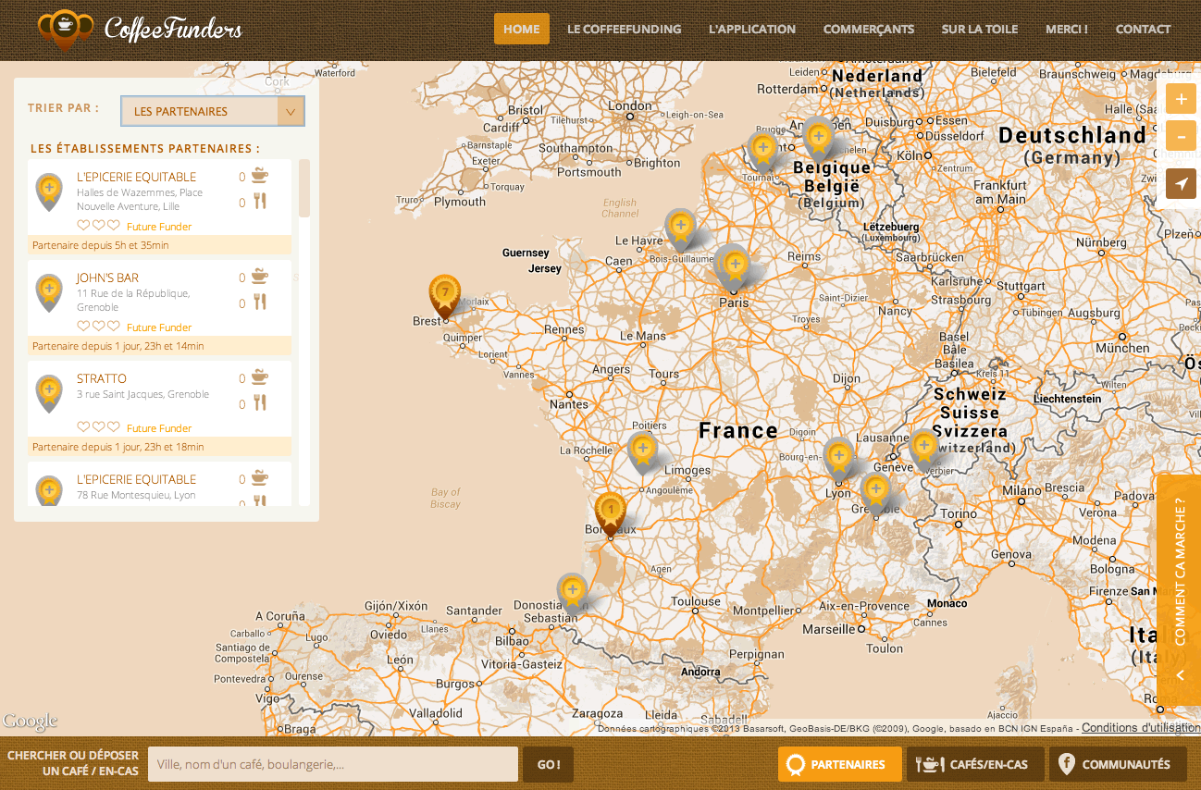1201x790 pixels.
Task: Click the pin icon of John's Bar
Action: [x=49, y=292]
